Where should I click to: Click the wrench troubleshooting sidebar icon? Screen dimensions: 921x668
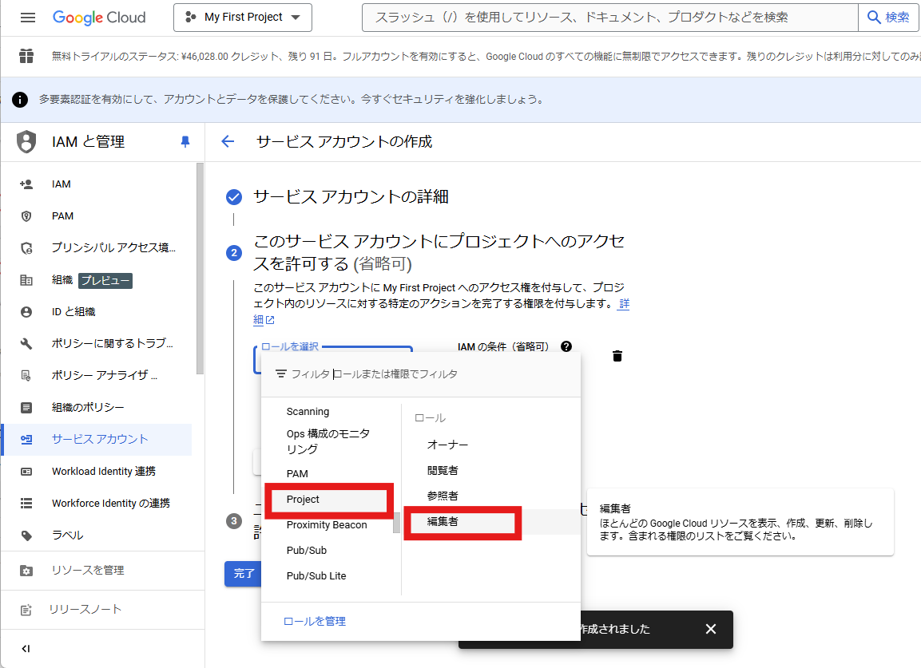pyautogui.click(x=26, y=343)
